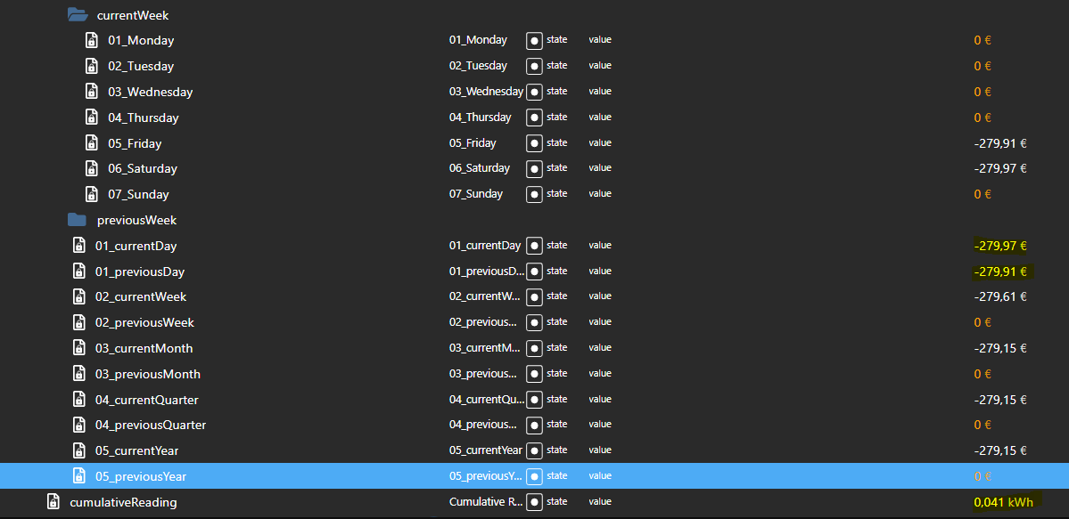Click the 01_Monday state file icon

click(91, 40)
